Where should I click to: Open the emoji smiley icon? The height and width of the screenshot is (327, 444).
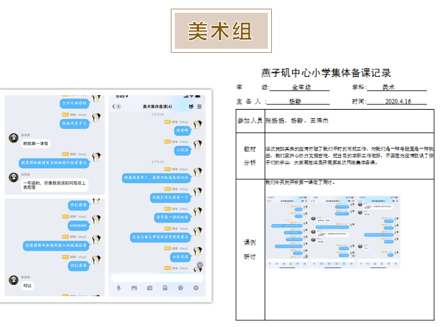[180, 288]
